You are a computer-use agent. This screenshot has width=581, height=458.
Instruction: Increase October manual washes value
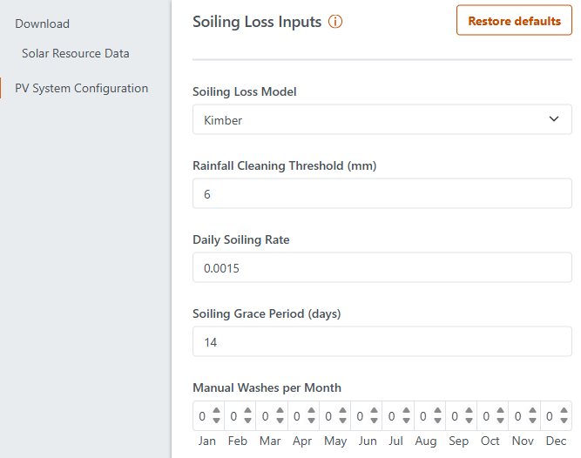[x=501, y=412]
